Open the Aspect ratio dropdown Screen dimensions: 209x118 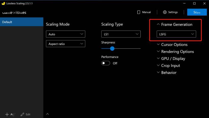click(x=66, y=44)
